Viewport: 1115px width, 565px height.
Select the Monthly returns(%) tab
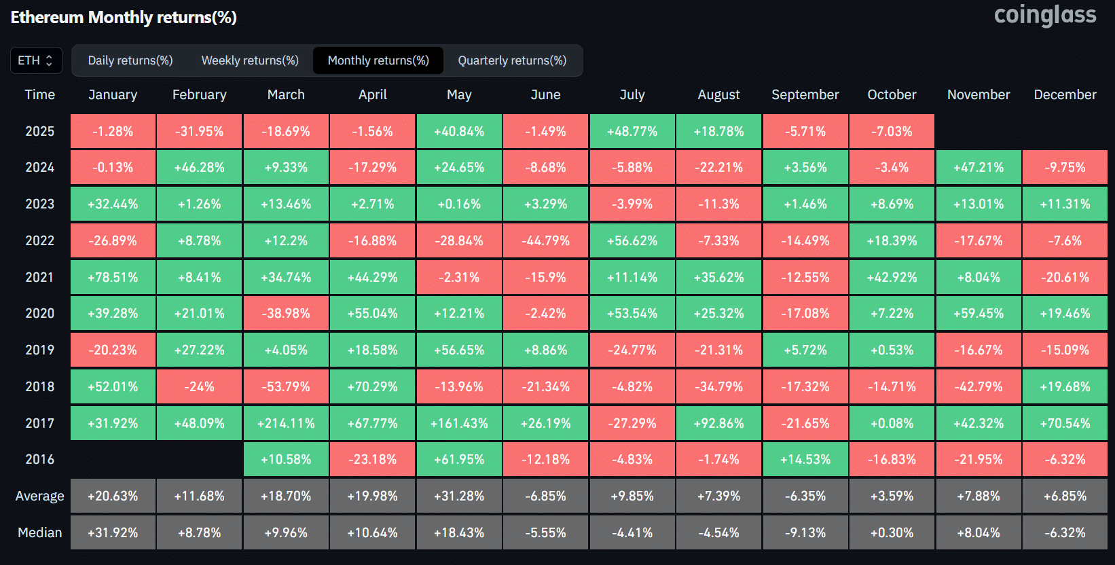click(x=378, y=60)
